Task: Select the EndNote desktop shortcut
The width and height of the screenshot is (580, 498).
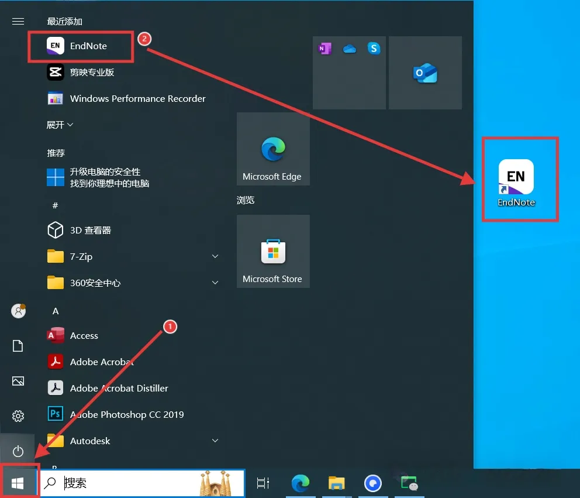Action: pyautogui.click(x=516, y=183)
